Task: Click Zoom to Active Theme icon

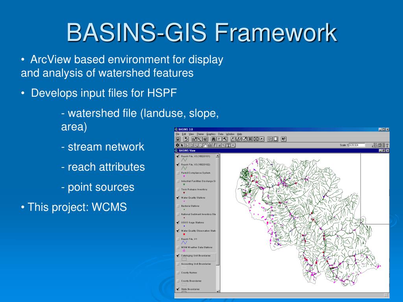Action: click(x=239, y=139)
